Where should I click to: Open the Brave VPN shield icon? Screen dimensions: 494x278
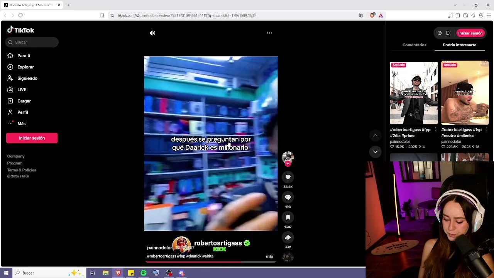pyautogui.click(x=481, y=15)
